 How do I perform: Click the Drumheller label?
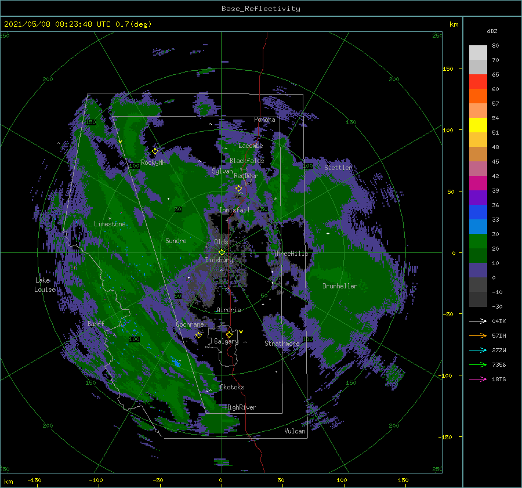(340, 286)
